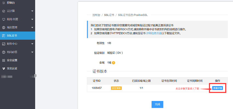The height and width of the screenshot is (109, 233).
Task: Click the 正在审核 status badge
Action: 116,88
